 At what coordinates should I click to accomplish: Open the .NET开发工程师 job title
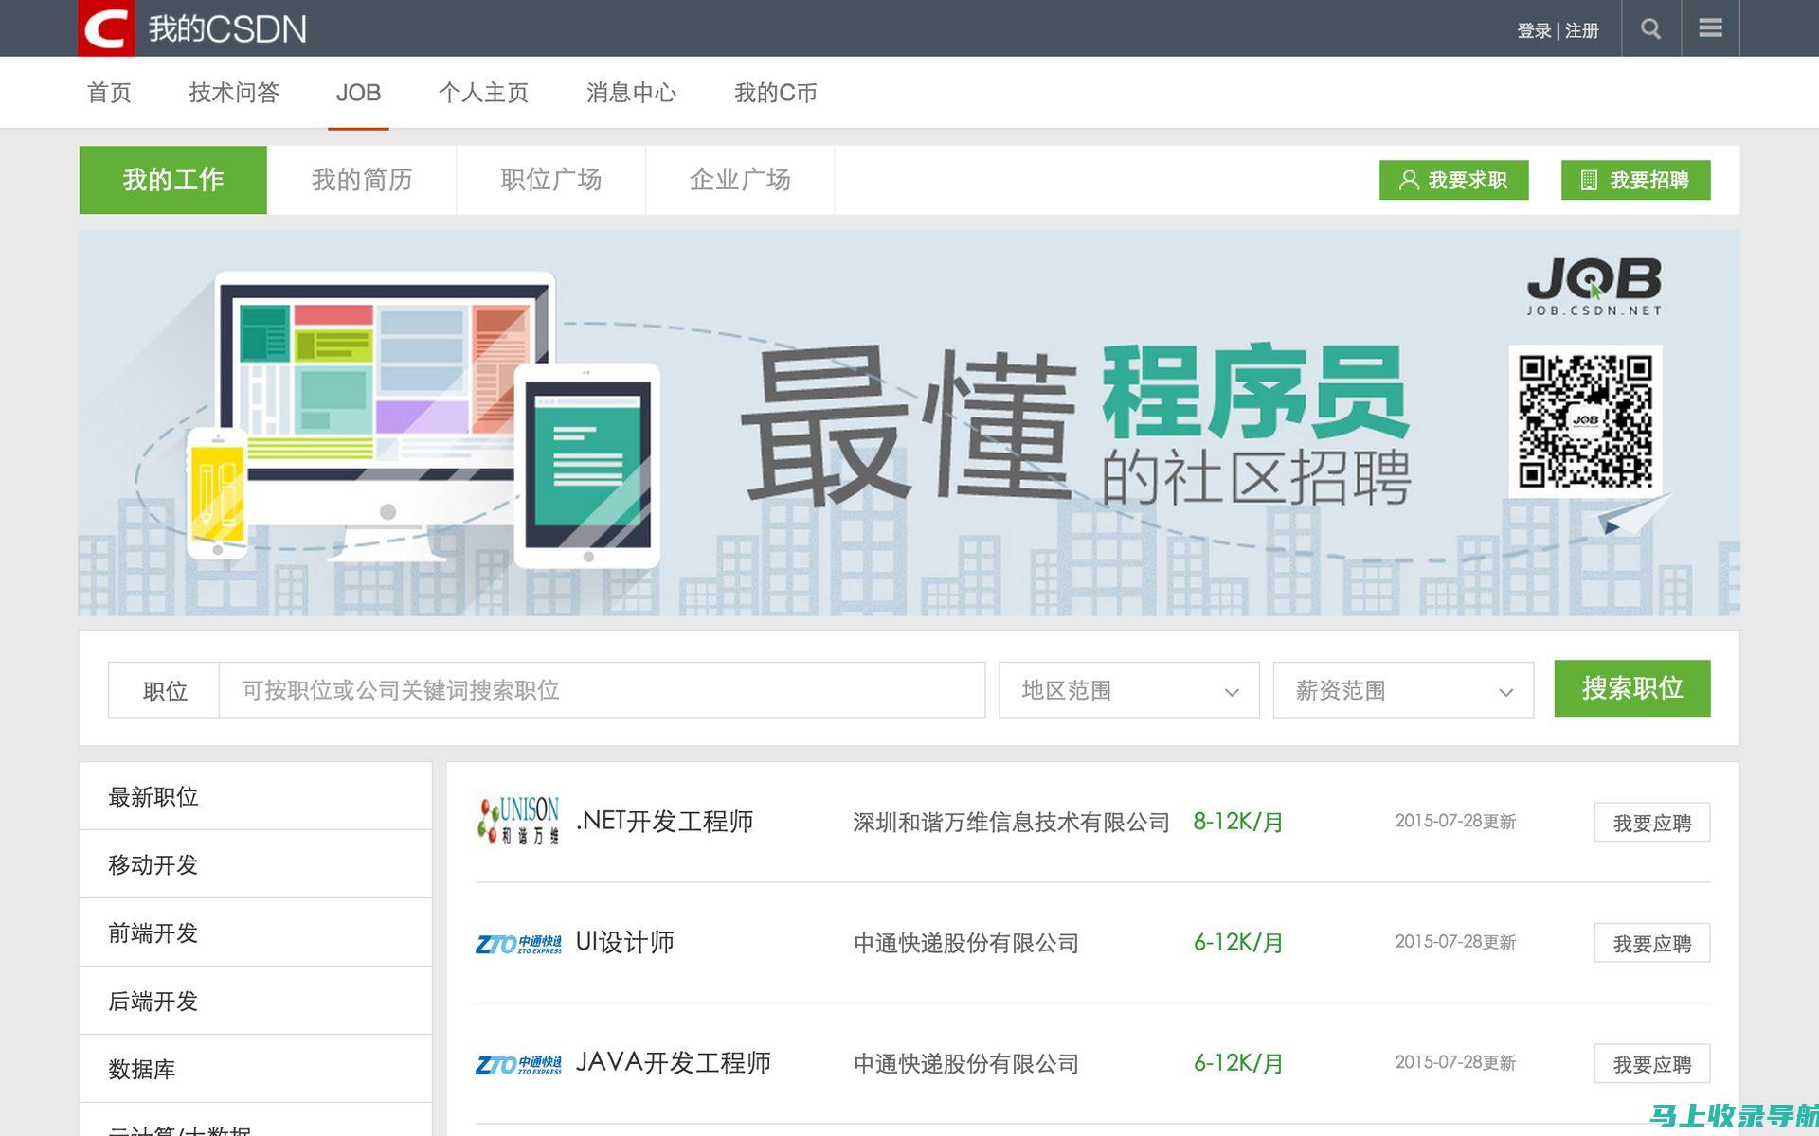coord(664,822)
